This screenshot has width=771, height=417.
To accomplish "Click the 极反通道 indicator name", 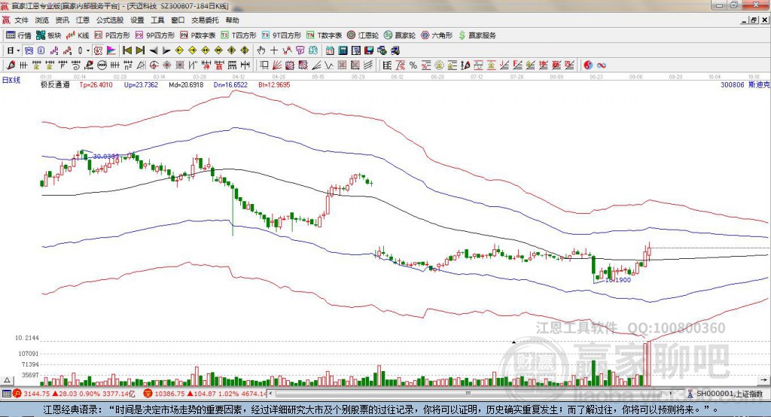I will [x=55, y=84].
